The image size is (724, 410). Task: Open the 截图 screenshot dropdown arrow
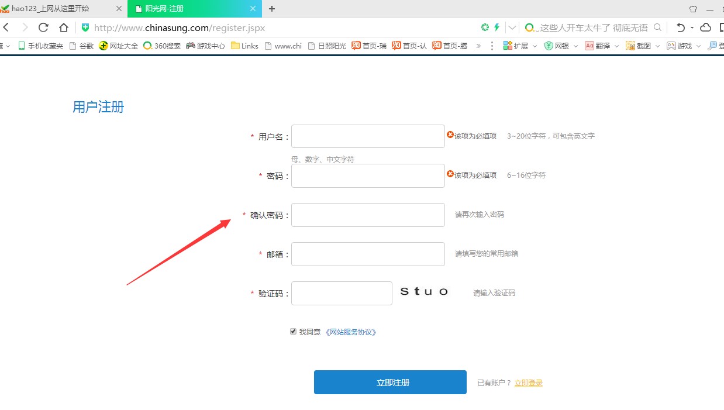(x=657, y=46)
